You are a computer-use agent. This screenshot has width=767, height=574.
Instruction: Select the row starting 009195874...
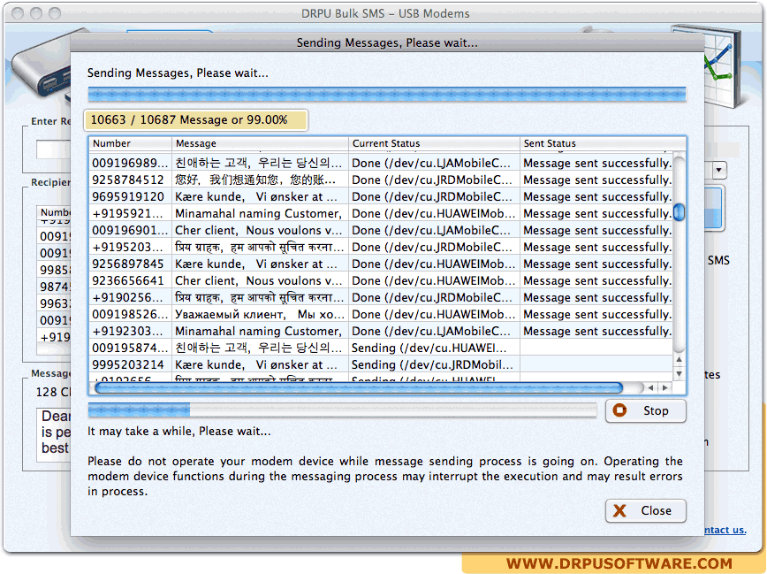tap(381, 348)
